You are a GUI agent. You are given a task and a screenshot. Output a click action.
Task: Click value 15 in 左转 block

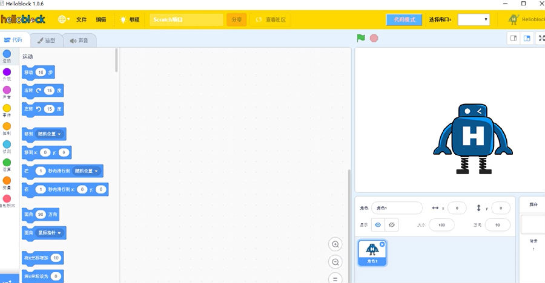pyautogui.click(x=50, y=109)
